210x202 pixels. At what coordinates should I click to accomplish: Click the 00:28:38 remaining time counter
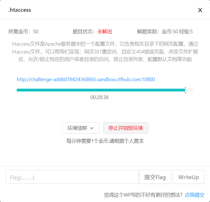(99, 97)
